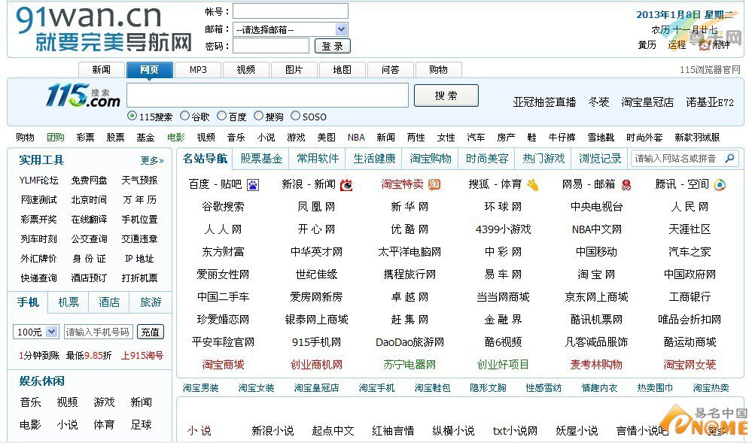Open the 天气预报 tool link
This screenshot has width=752, height=443.
139,181
